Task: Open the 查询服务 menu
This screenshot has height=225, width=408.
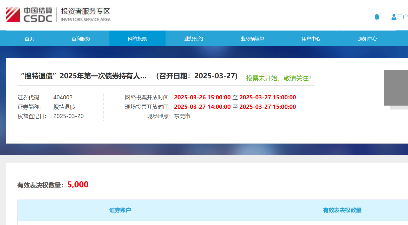Action: [x=81, y=38]
